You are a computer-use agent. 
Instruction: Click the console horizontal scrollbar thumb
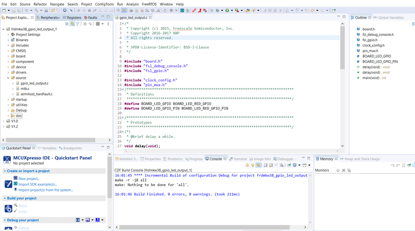tap(204, 227)
